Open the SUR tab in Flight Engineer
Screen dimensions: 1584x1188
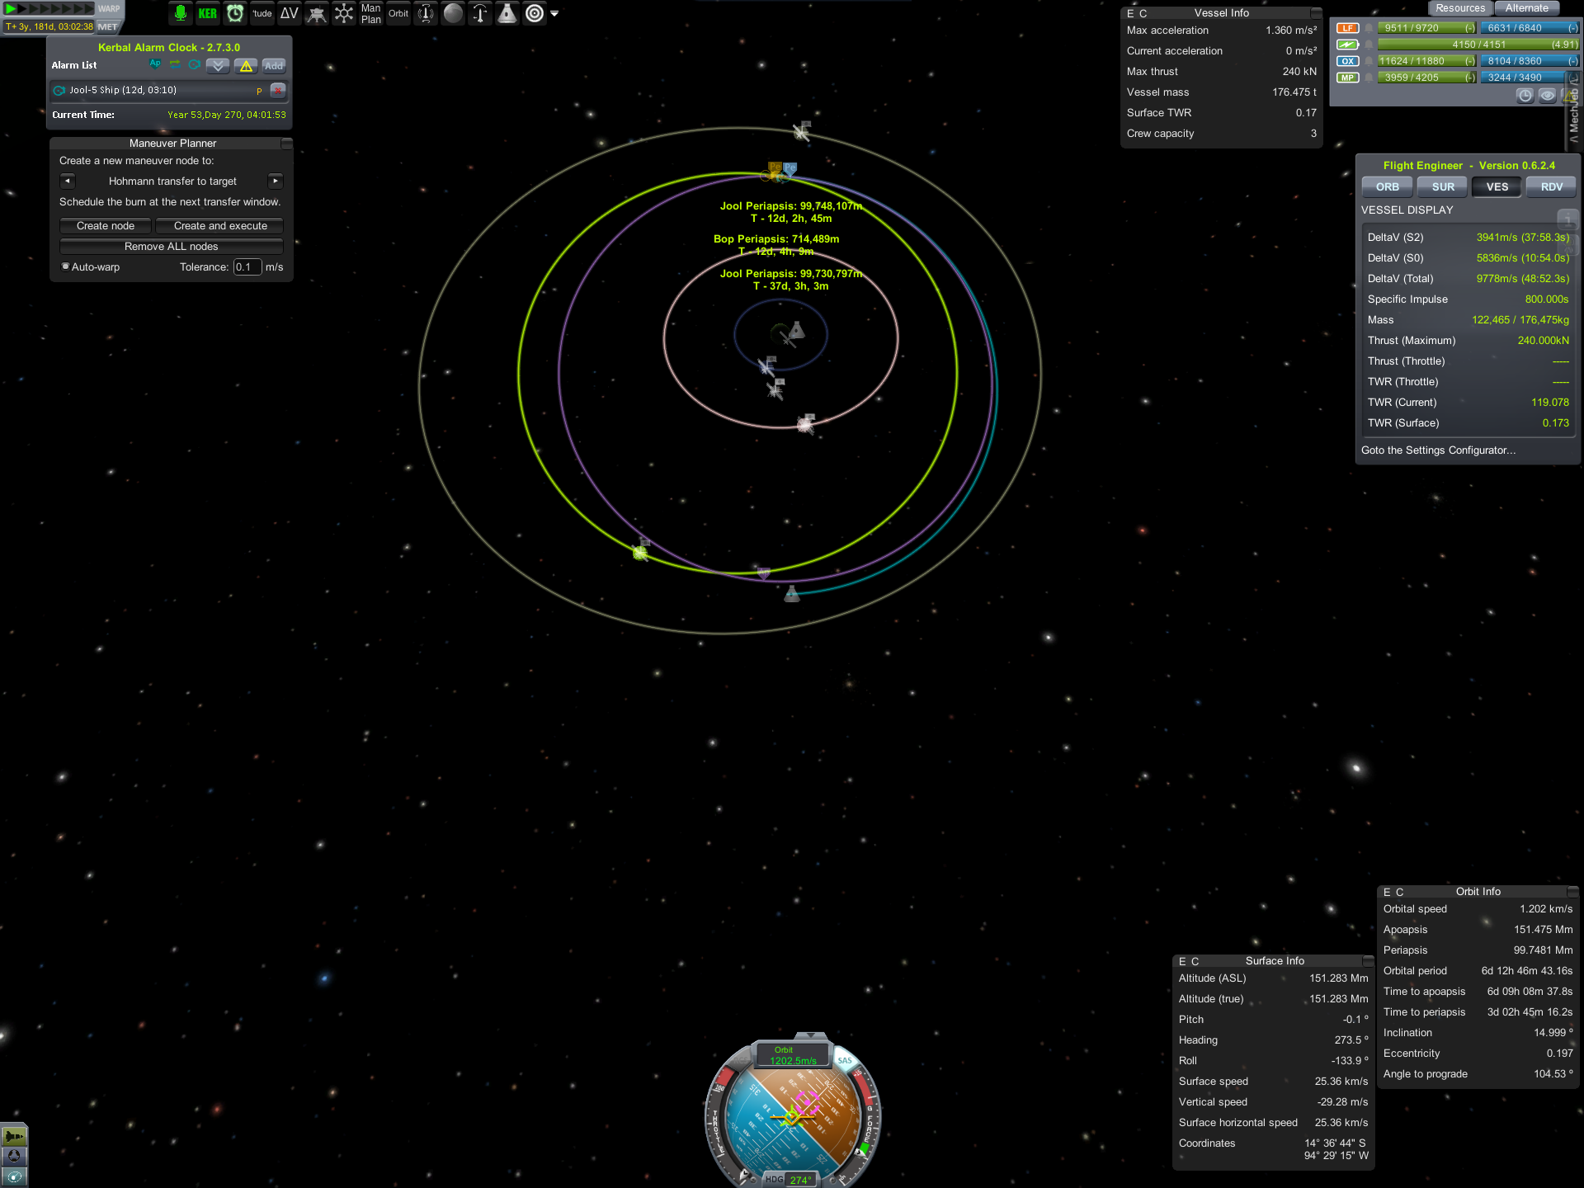coord(1443,187)
